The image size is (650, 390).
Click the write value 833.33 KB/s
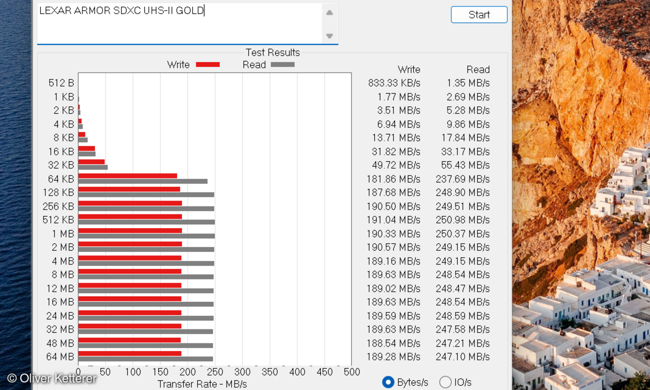pyautogui.click(x=394, y=83)
